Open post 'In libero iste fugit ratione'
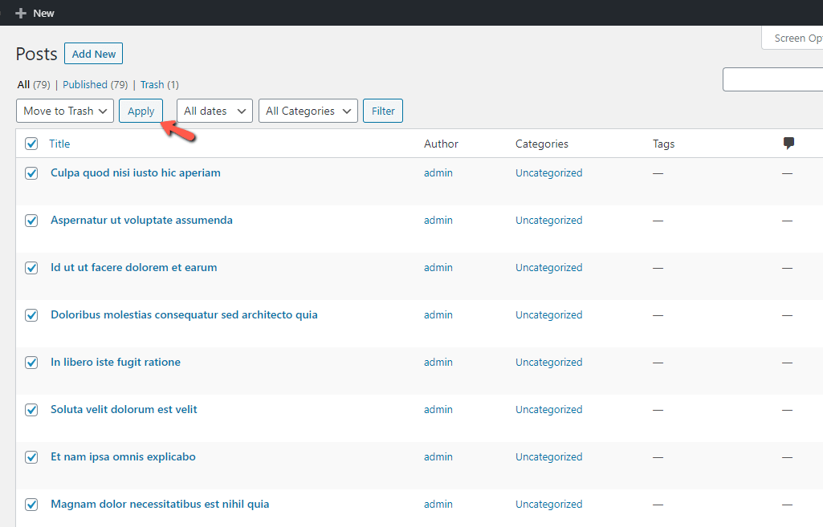The width and height of the screenshot is (823, 527). (x=116, y=362)
